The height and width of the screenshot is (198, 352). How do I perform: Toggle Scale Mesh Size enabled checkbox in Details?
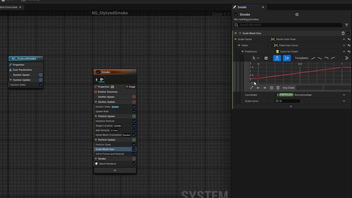tap(348, 33)
